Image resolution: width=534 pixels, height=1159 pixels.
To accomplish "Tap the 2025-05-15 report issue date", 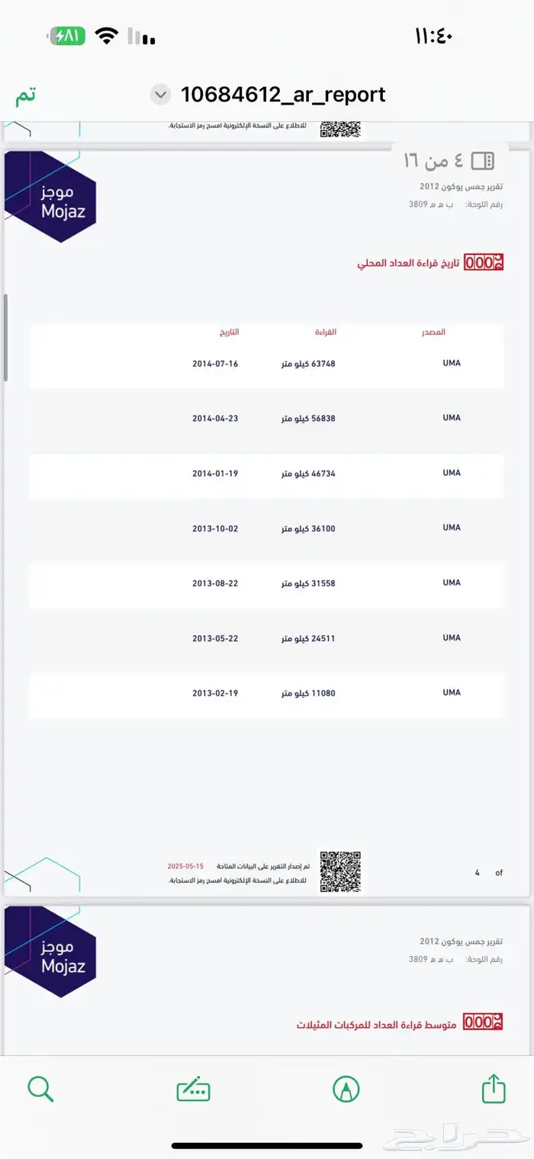I will (186, 866).
